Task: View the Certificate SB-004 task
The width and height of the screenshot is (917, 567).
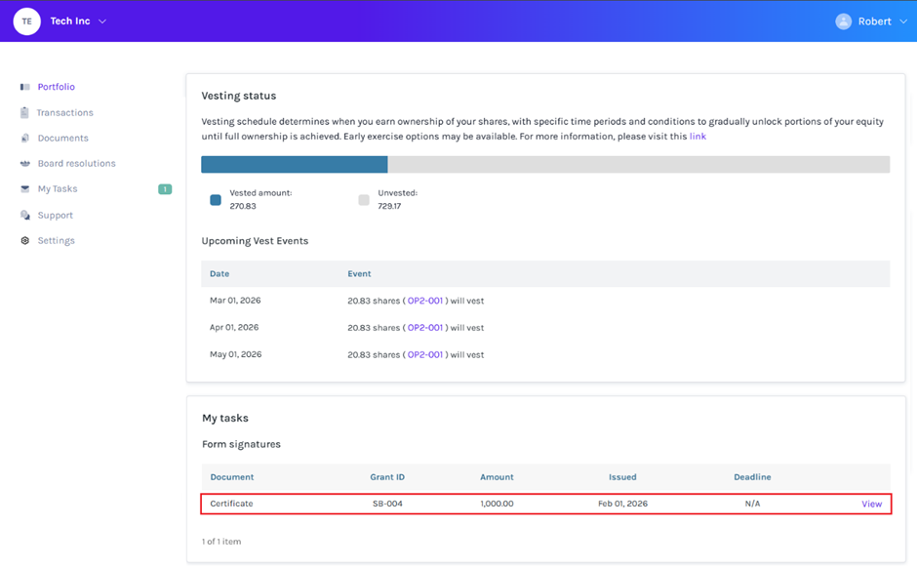Action: coord(871,504)
